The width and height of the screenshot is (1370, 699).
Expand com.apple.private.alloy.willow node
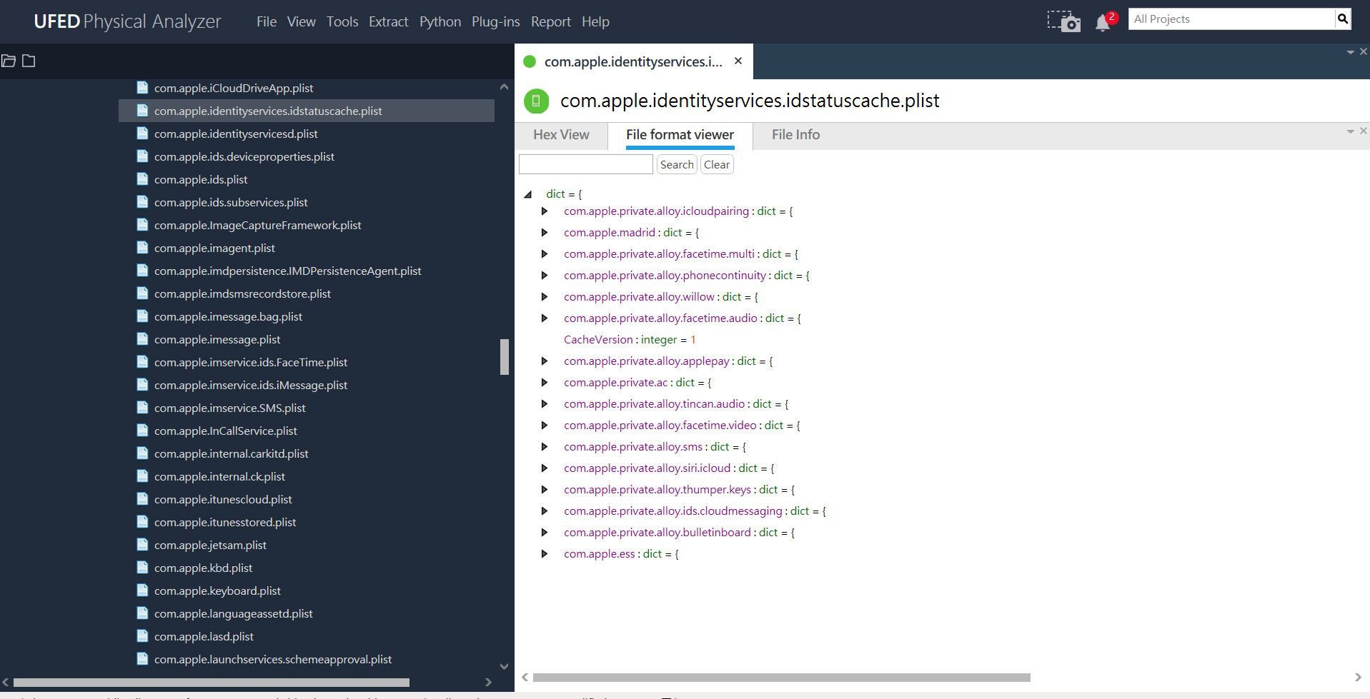(x=545, y=297)
